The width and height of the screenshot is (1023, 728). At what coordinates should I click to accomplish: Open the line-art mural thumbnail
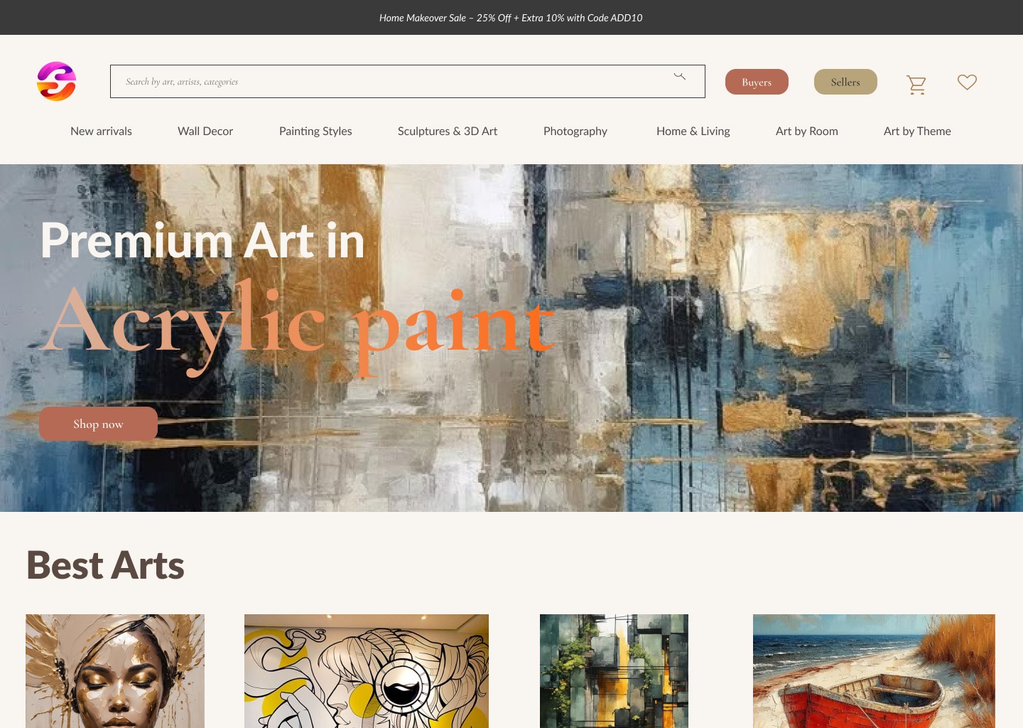point(367,671)
